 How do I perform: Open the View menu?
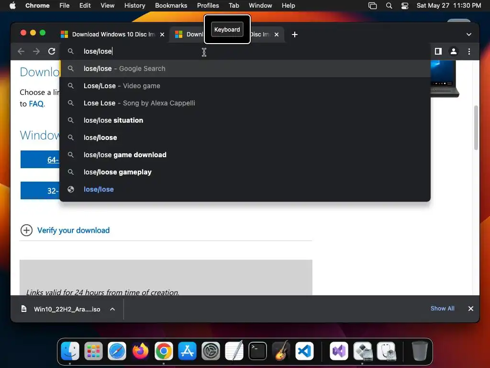click(108, 6)
